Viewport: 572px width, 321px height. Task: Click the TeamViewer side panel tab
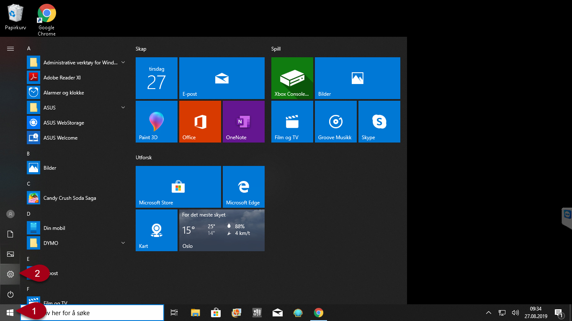coord(567,218)
